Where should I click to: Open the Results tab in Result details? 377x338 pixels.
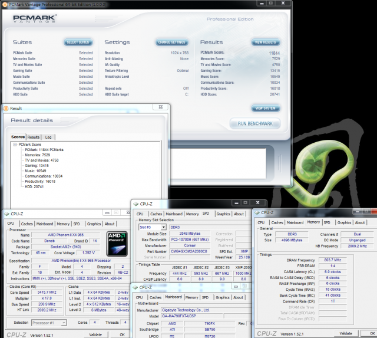tap(34, 137)
